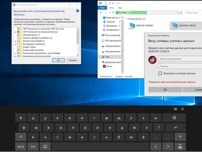Enable Windows Identity Foundation 3.5 checkbox
Image resolution: width=202 pixels, height=152 pixels.
click(18, 38)
